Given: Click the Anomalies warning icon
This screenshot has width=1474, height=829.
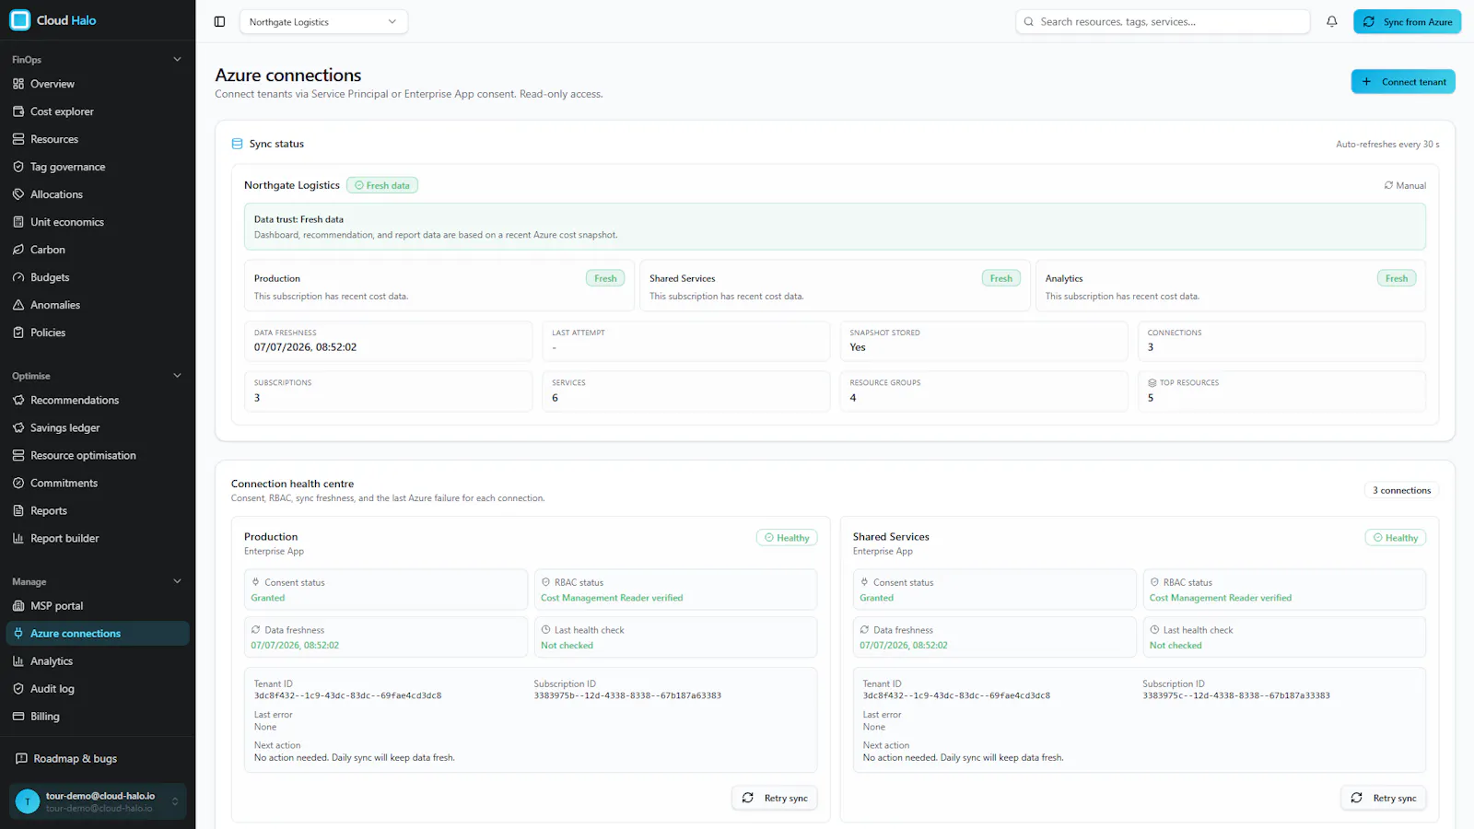Looking at the screenshot, I should 18,305.
